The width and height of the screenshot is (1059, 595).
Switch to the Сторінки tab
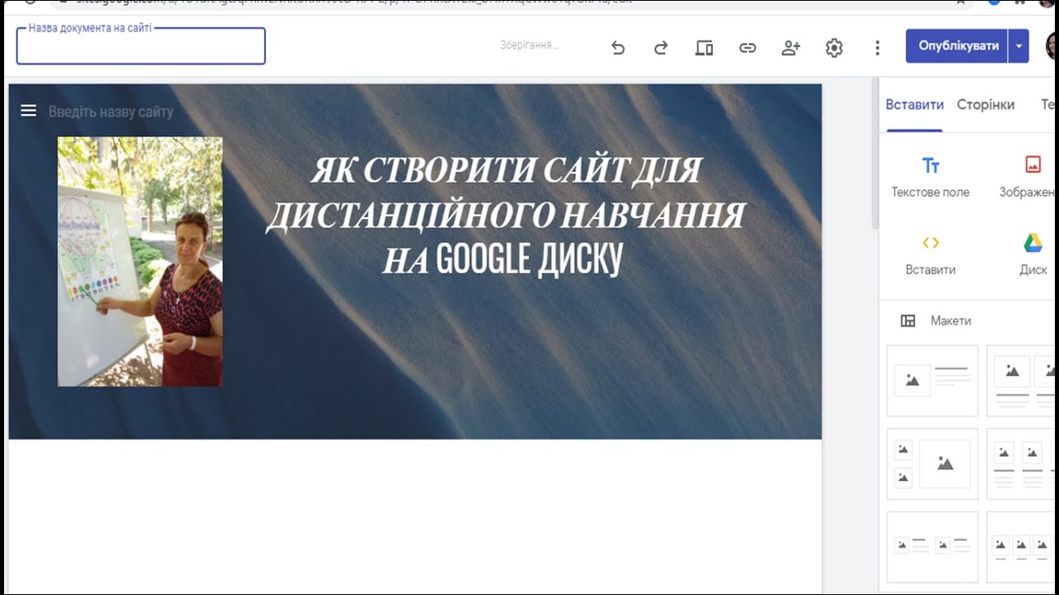point(985,105)
